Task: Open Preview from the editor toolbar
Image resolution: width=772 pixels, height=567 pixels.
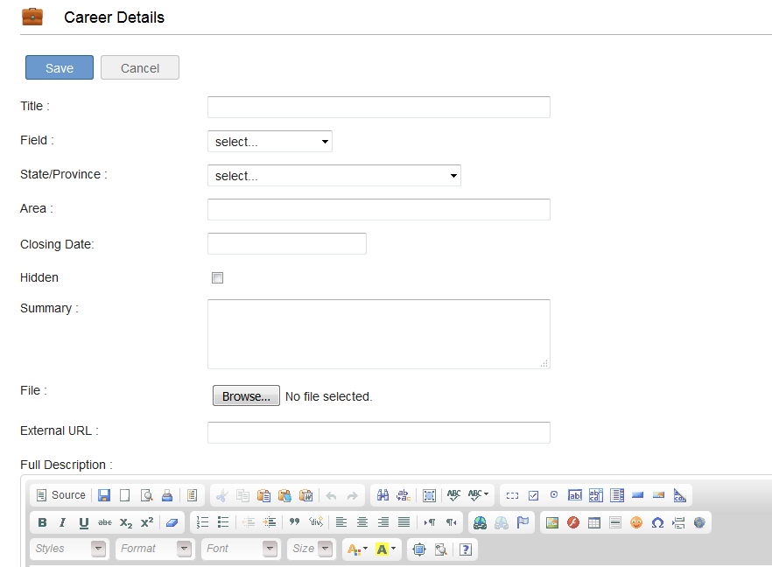Action: click(146, 495)
